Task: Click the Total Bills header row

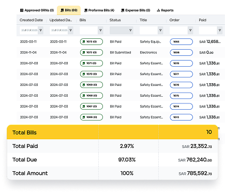Action: point(112,132)
